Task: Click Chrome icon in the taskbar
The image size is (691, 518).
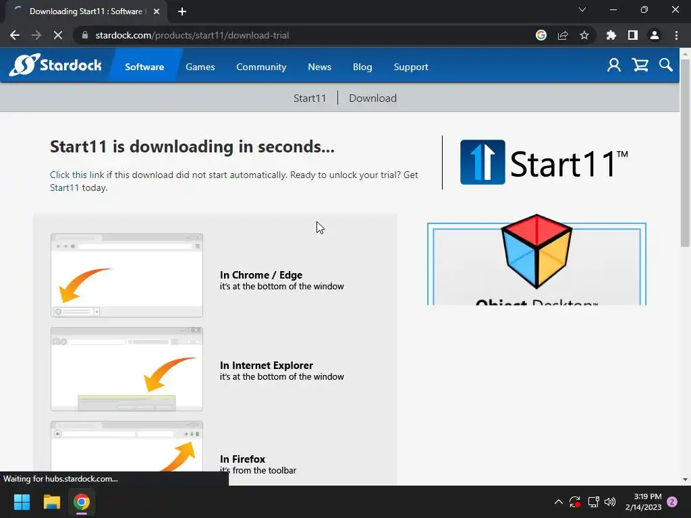Action: tap(82, 502)
